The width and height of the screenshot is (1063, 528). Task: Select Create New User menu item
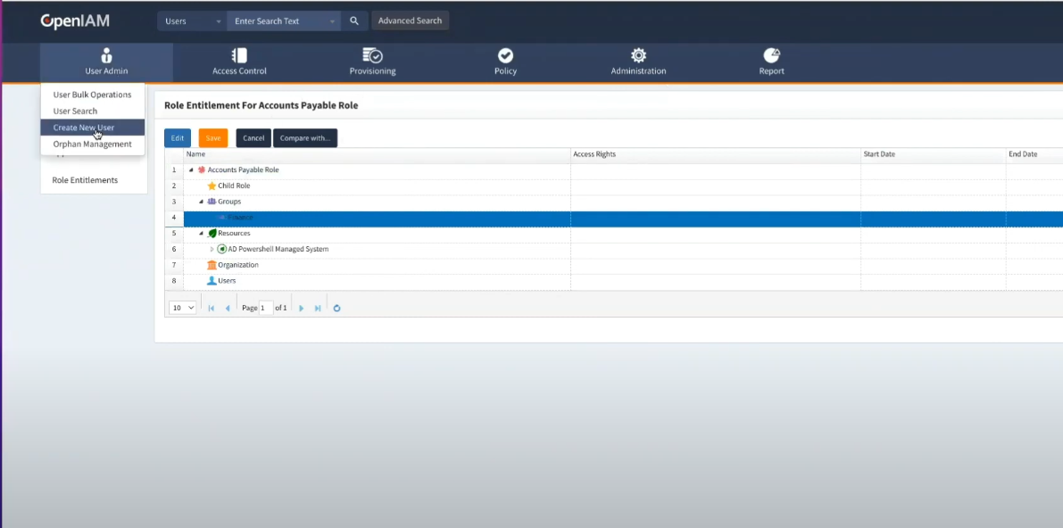point(92,128)
